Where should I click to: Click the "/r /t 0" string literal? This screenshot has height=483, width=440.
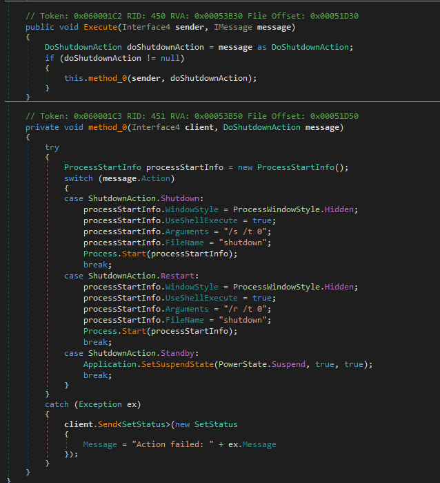(245, 309)
